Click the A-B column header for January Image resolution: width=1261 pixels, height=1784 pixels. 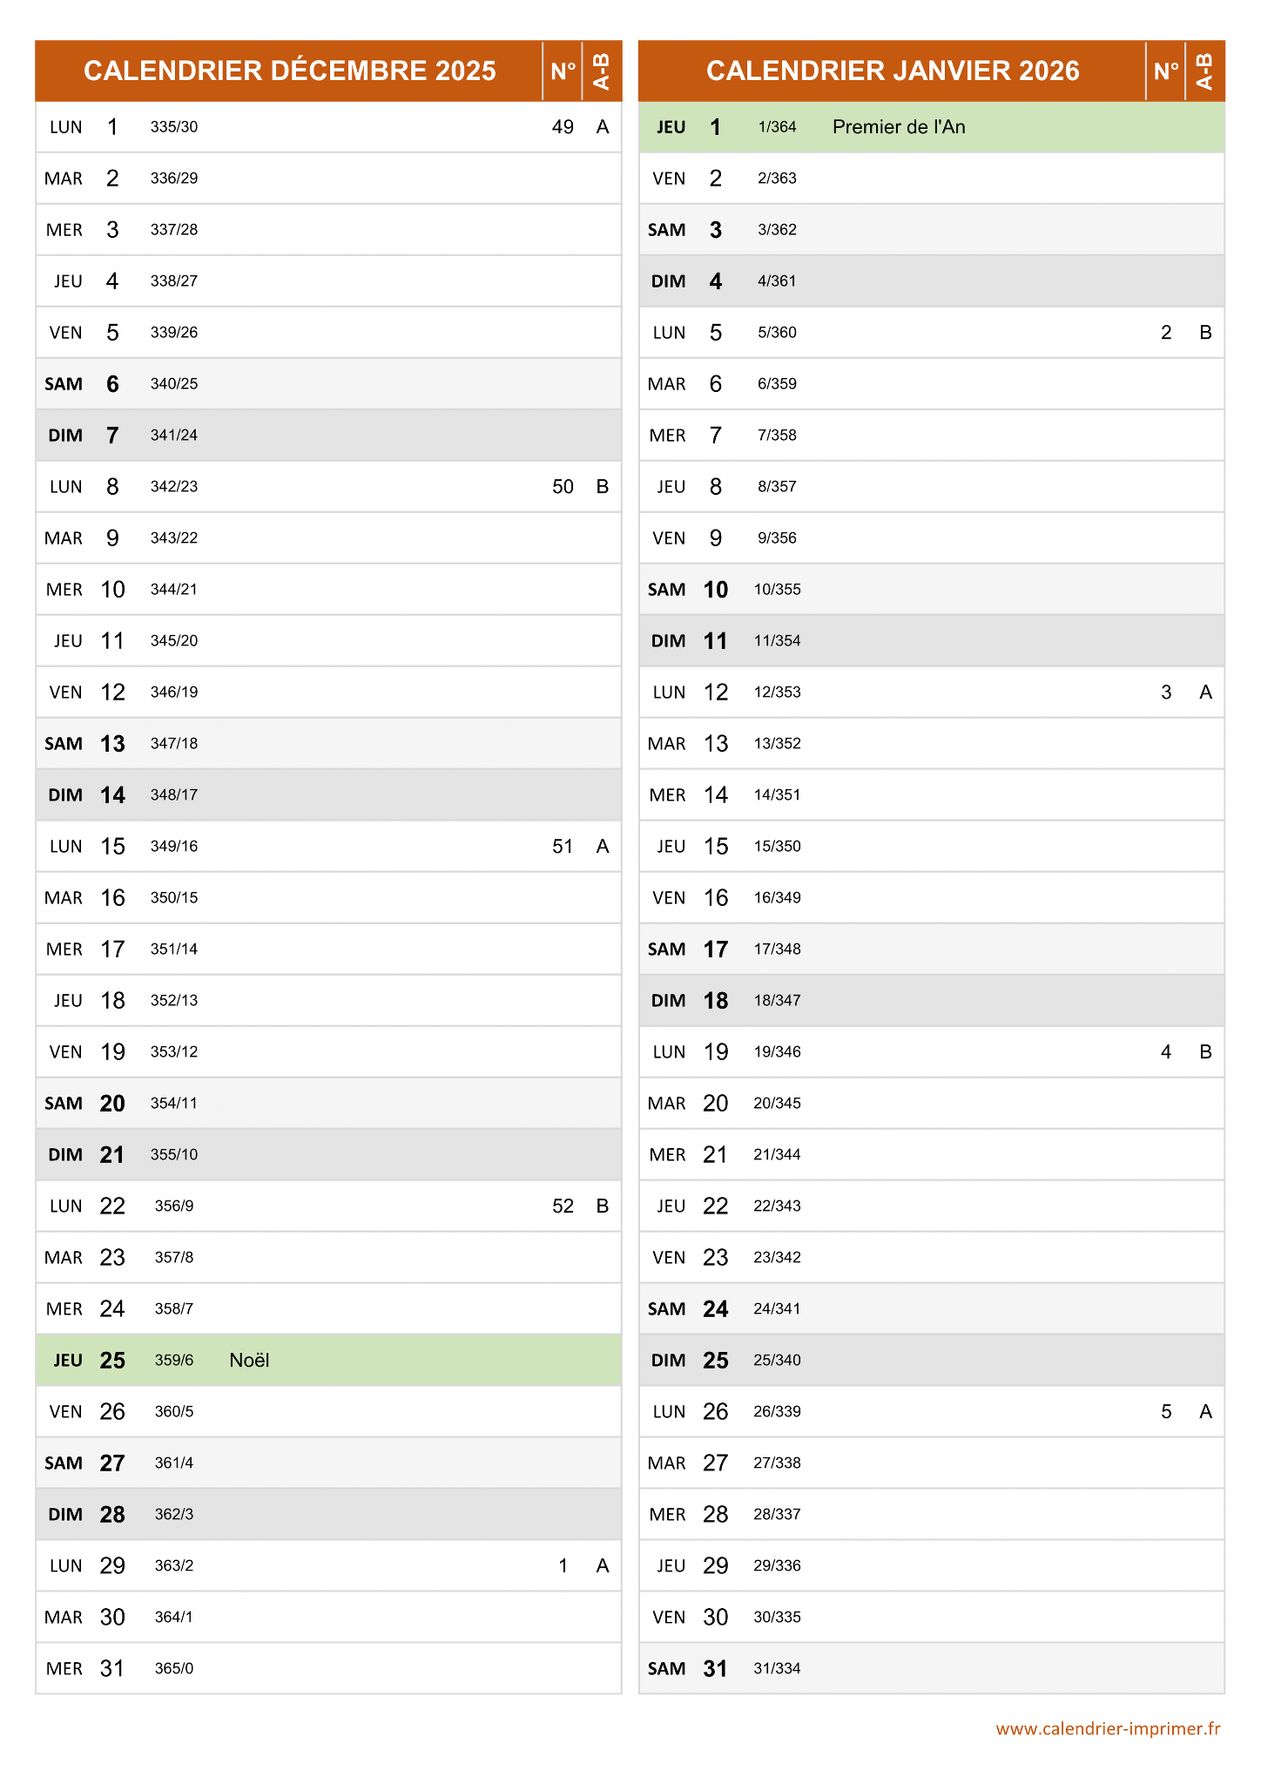tap(1205, 71)
